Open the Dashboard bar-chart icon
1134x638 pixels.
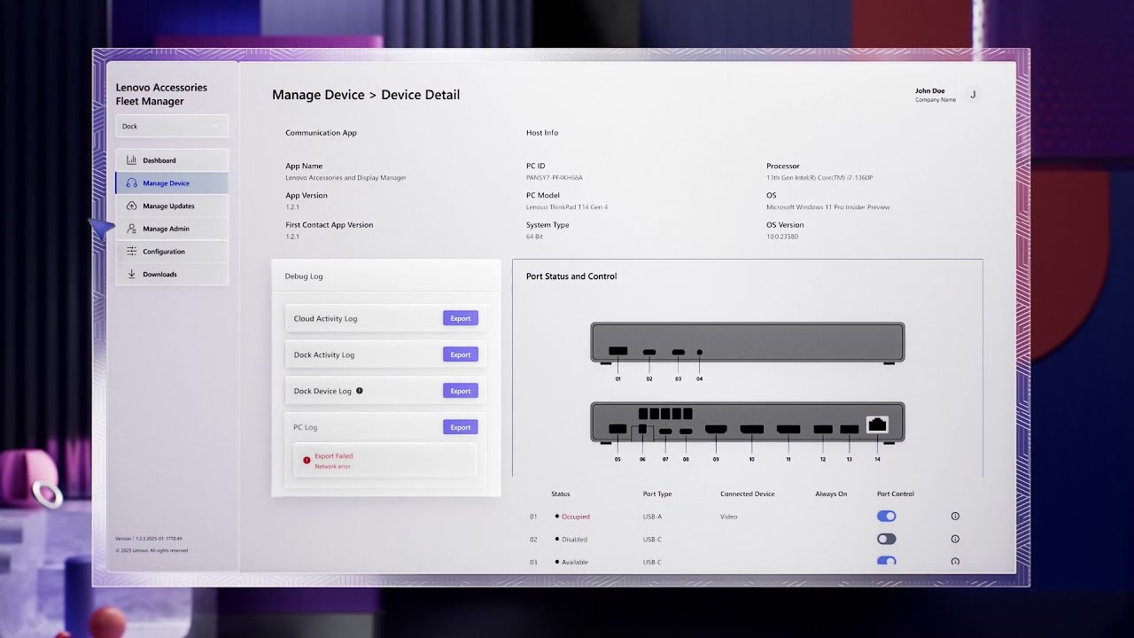pyautogui.click(x=131, y=160)
